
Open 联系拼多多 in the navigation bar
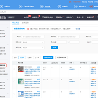48,17
